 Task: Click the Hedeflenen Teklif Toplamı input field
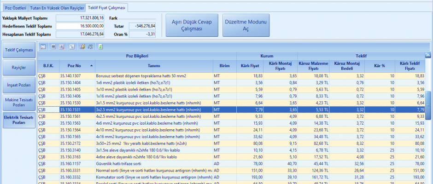click(81, 26)
